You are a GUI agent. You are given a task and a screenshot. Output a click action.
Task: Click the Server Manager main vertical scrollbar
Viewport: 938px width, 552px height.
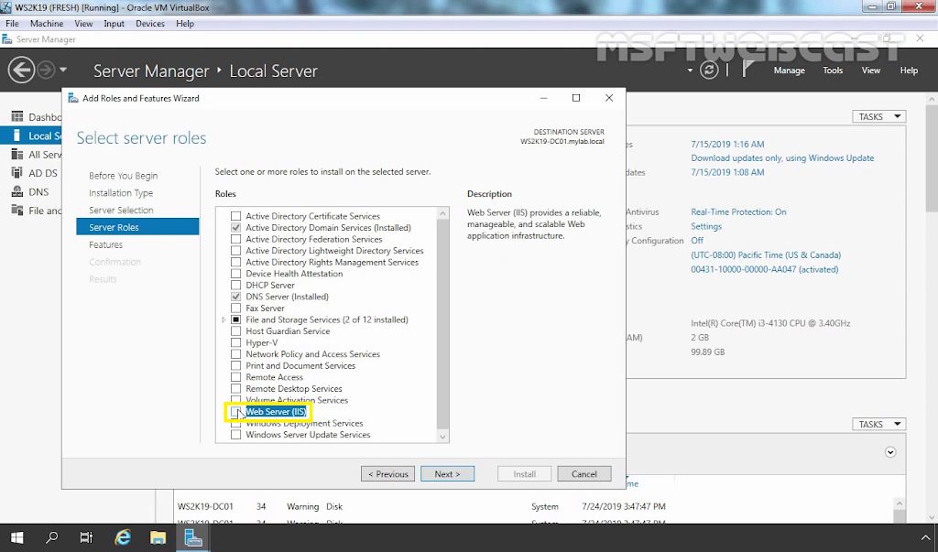pos(932,157)
